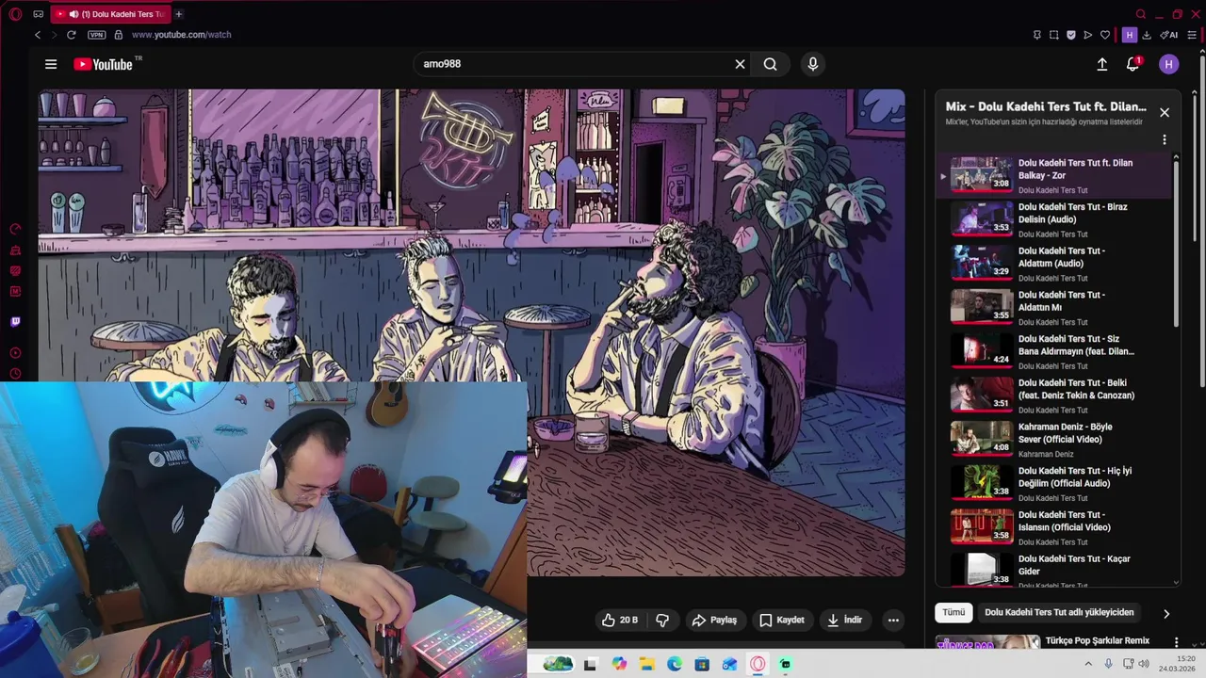Take a snapshot with Opera toolbar
The image size is (1206, 678).
(1054, 35)
